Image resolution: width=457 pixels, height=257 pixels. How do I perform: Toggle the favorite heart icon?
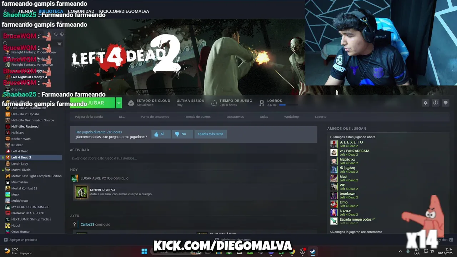click(445, 103)
